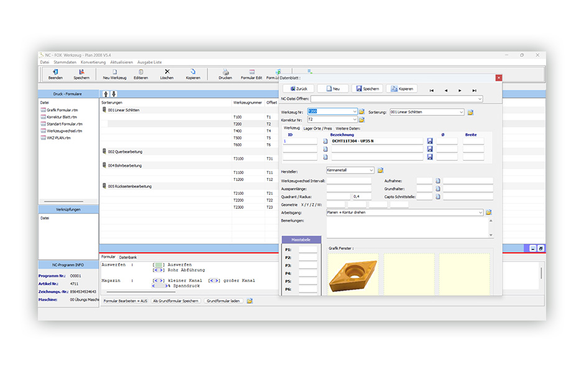
Task: Move the entry down with the down arrow
Action: tap(114, 94)
